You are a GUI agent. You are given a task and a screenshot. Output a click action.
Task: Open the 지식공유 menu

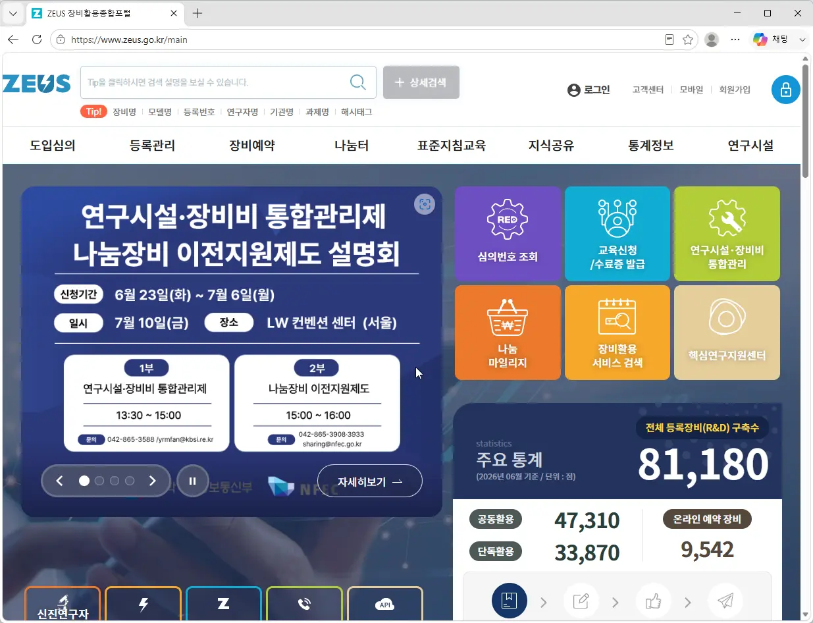click(x=552, y=146)
